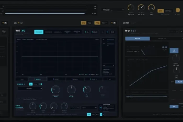Screen dimensions: 183x122
Task: Click the REAR button on the left strip
Action: (x=4, y=32)
